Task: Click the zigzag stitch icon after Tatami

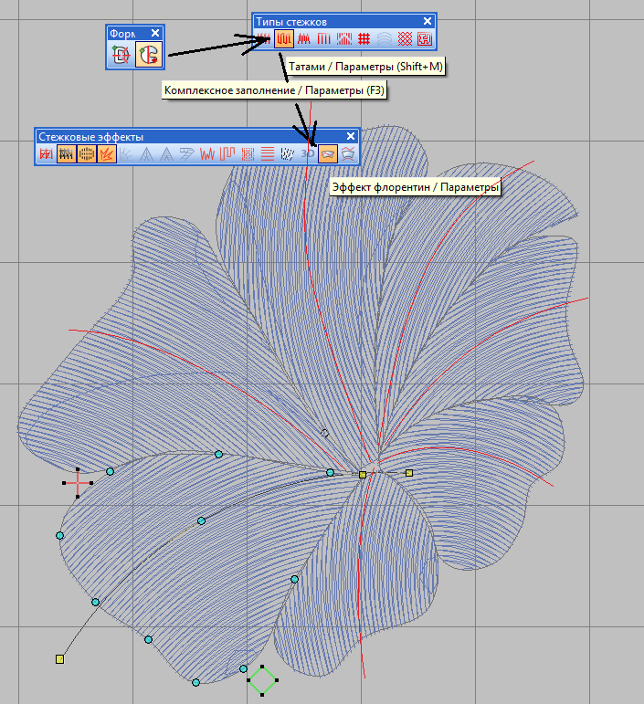Action: [x=304, y=39]
